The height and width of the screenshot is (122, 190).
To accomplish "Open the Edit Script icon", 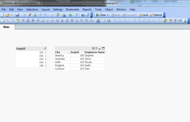I will click(x=29, y=15).
